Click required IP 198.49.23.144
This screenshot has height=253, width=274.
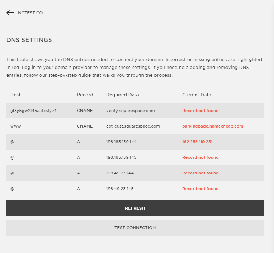coord(120,173)
